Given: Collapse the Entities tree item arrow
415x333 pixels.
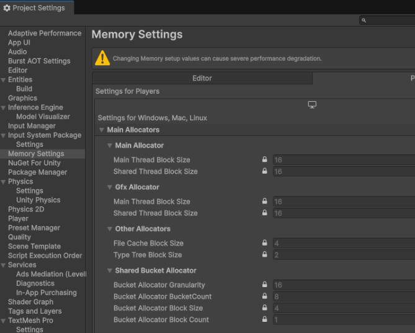Looking at the screenshot, I should [4, 80].
